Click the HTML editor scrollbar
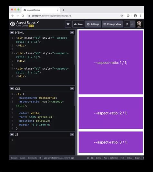Screen dimensions: 153x172 click(74, 50)
